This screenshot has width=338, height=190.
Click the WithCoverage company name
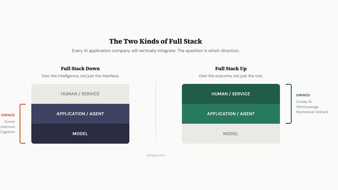[307, 107]
